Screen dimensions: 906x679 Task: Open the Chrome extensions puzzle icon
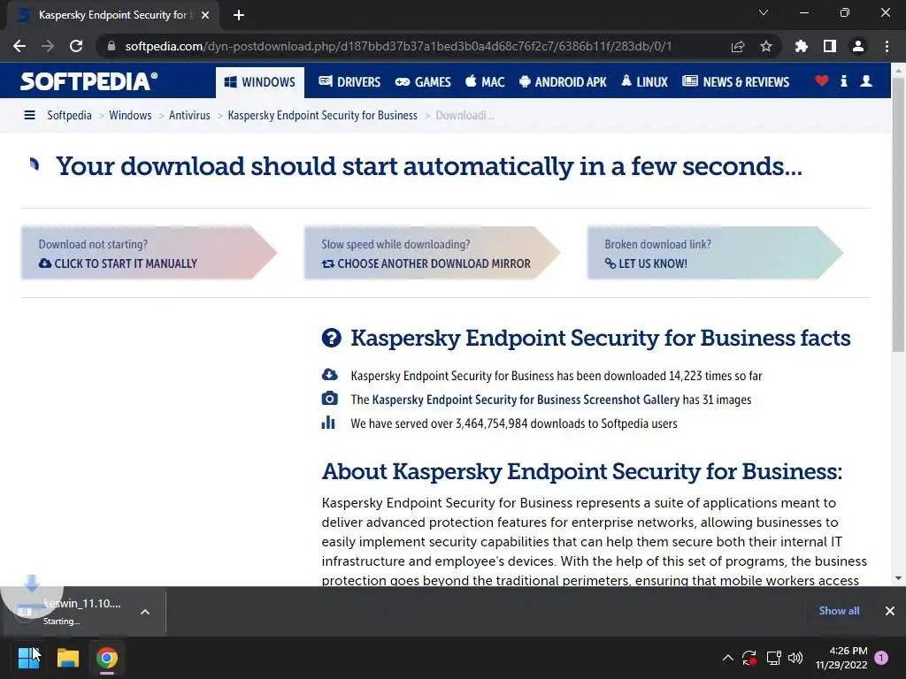coord(801,46)
